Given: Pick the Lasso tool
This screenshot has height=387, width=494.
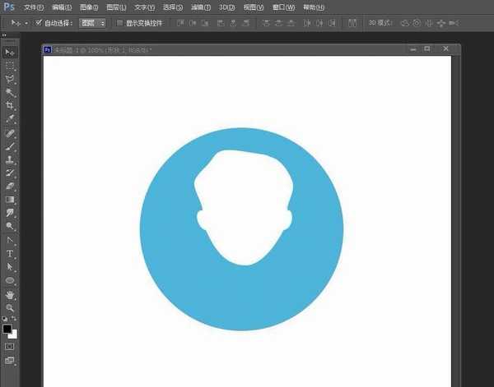Looking at the screenshot, I should 10,79.
